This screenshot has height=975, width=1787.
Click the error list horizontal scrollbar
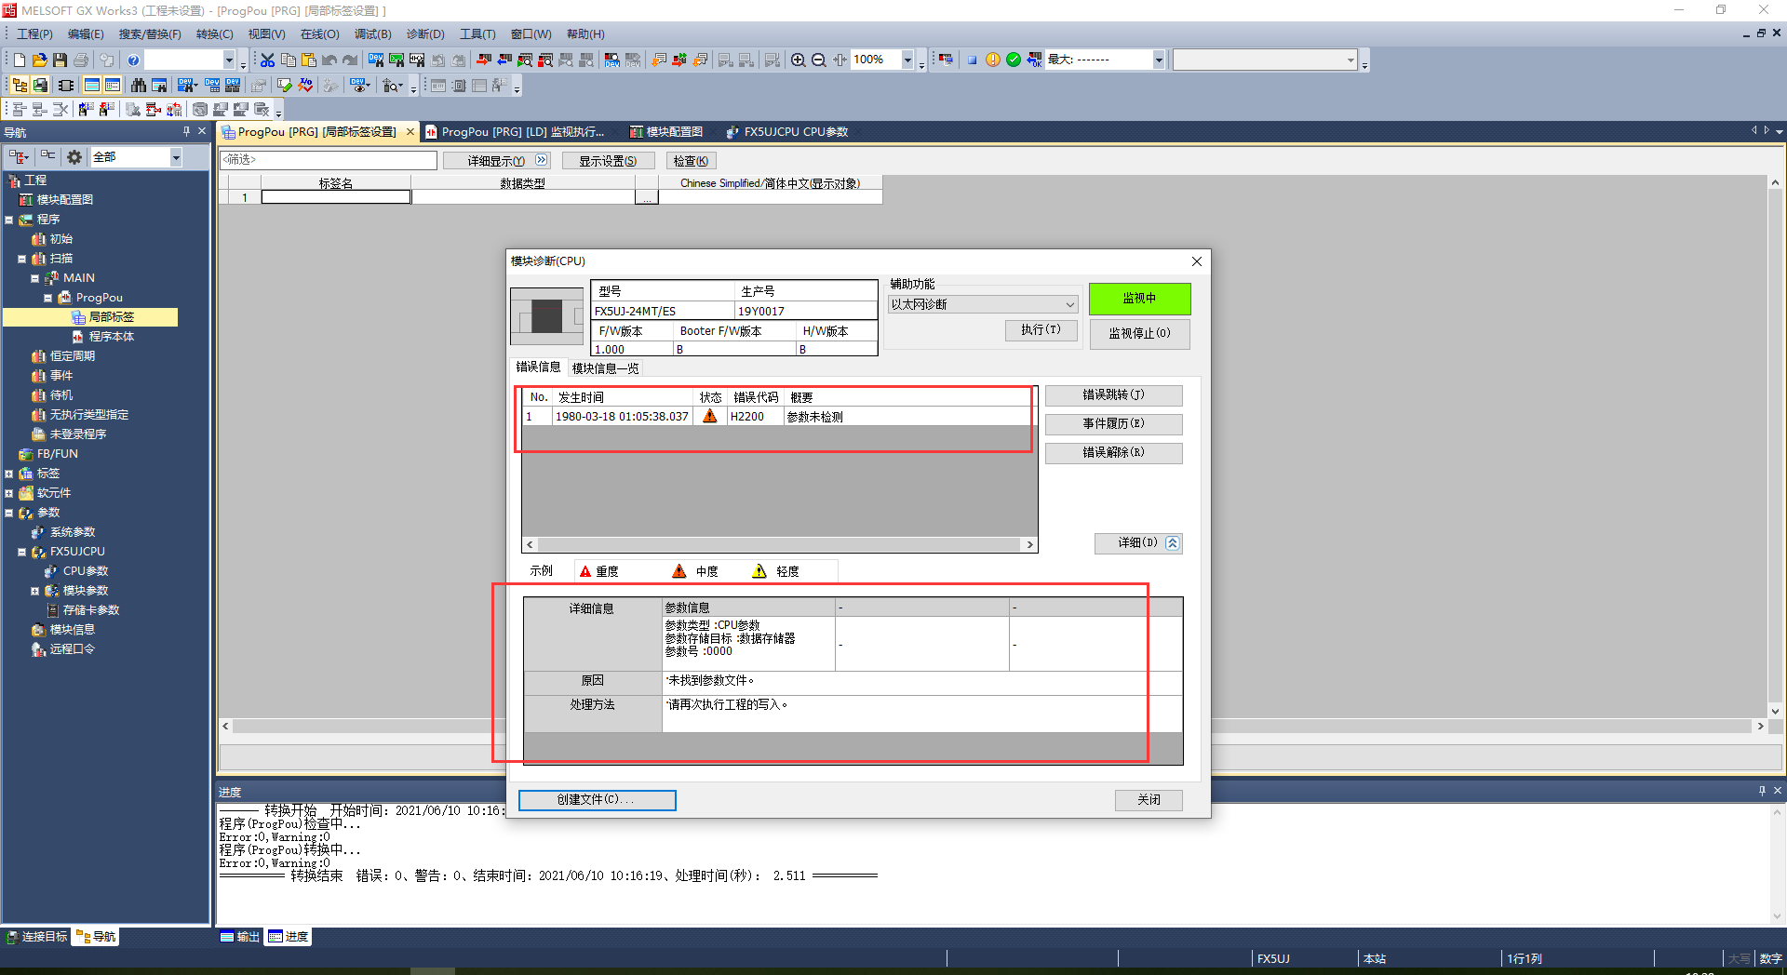coord(779,545)
